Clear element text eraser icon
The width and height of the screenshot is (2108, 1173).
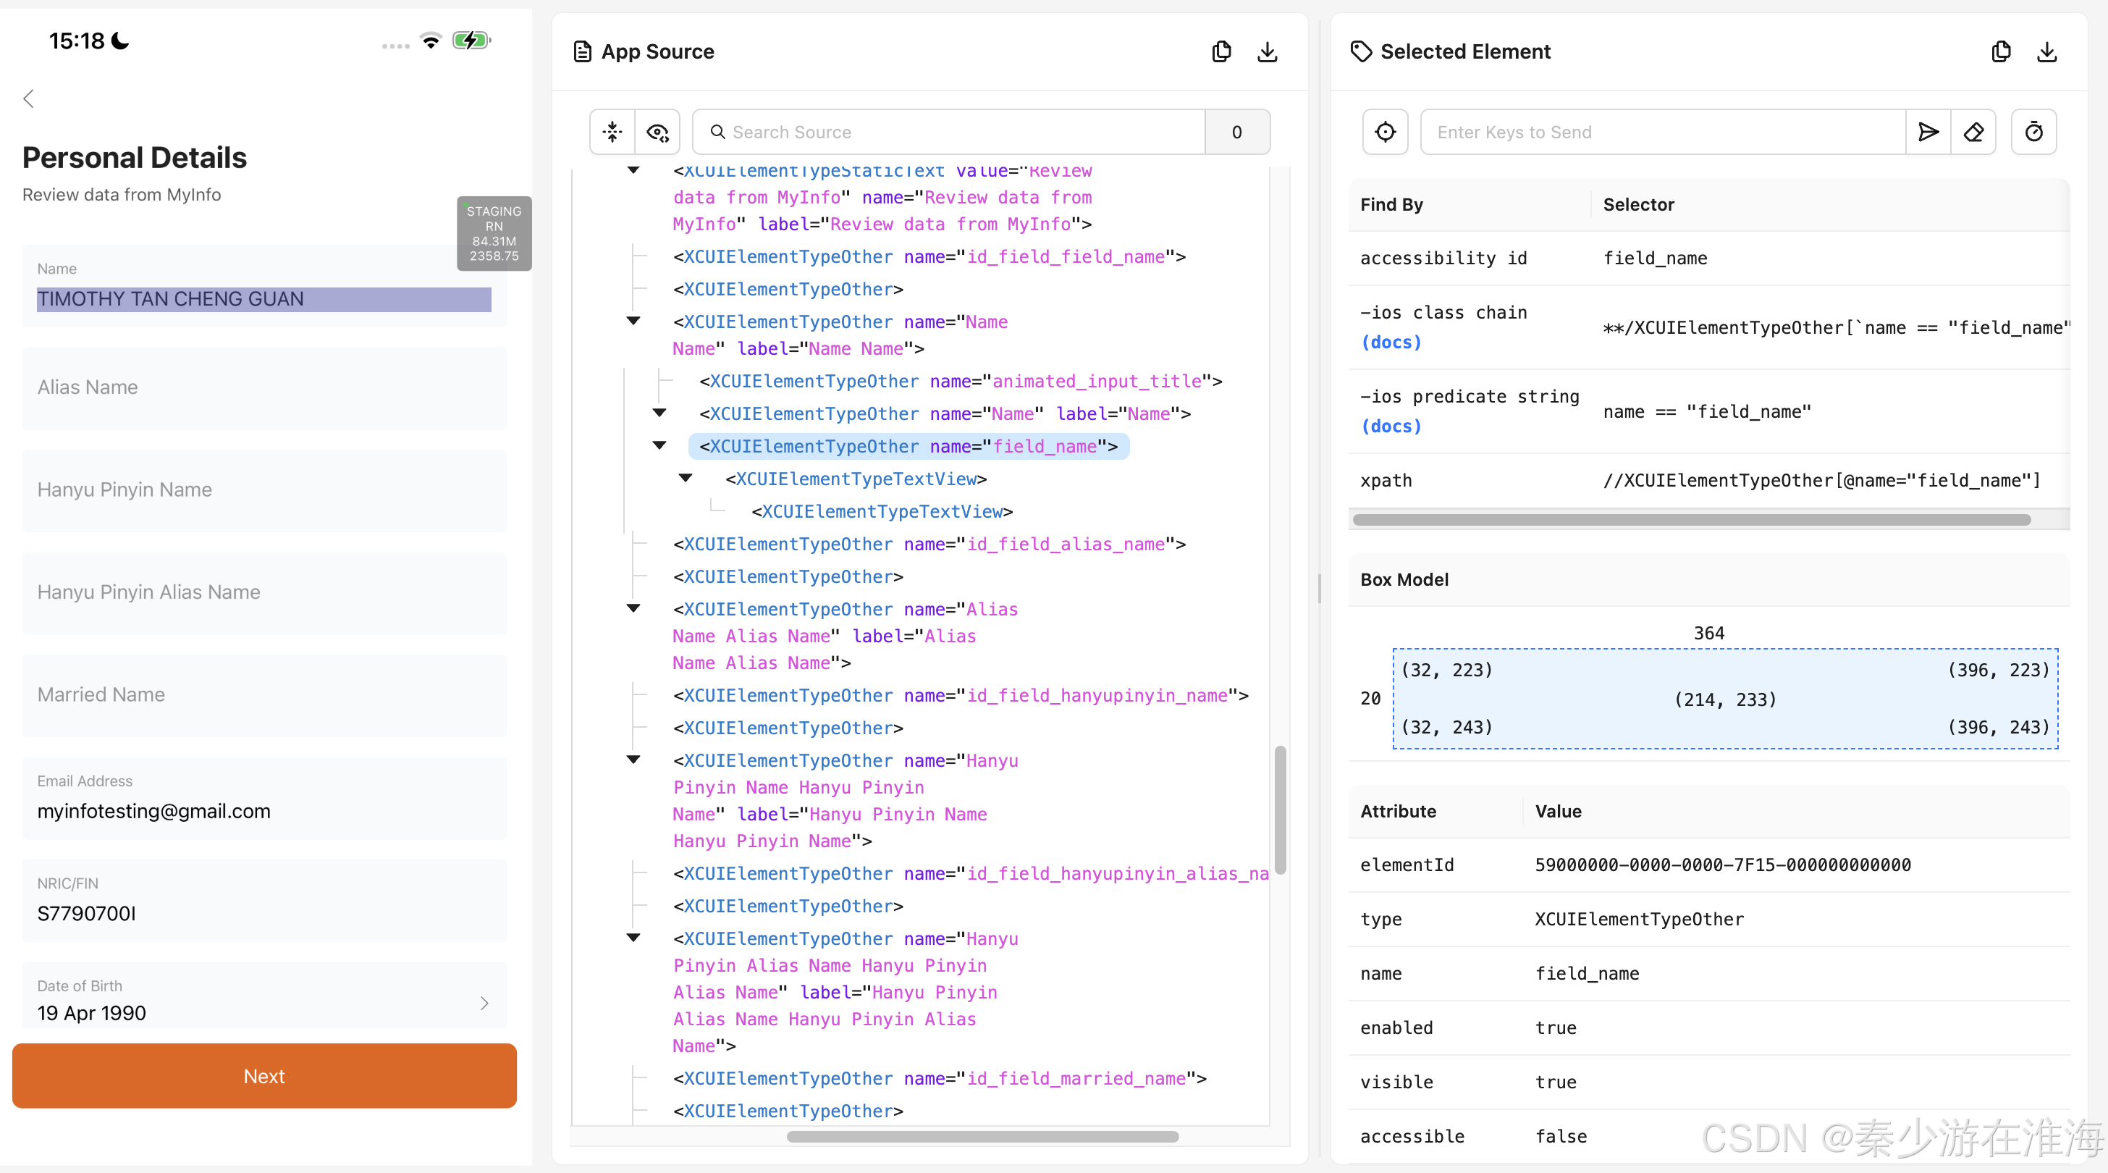tap(1973, 132)
